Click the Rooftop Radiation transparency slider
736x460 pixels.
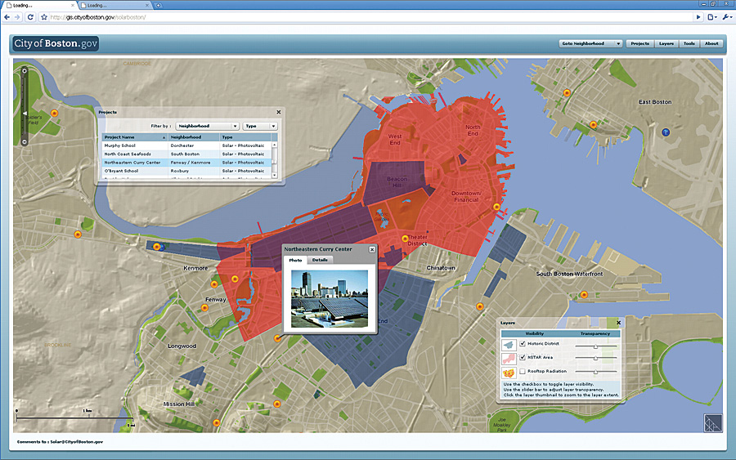pos(595,372)
